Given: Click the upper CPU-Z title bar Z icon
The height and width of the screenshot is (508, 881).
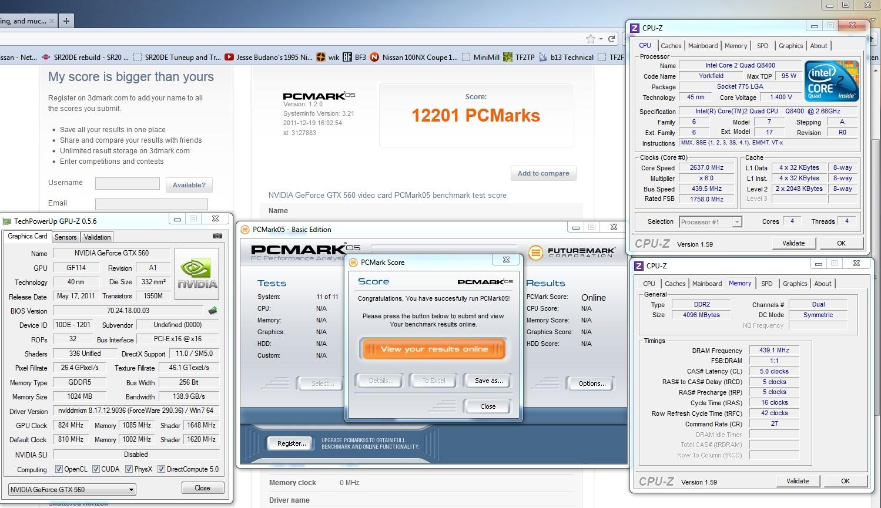Looking at the screenshot, I should (x=635, y=28).
